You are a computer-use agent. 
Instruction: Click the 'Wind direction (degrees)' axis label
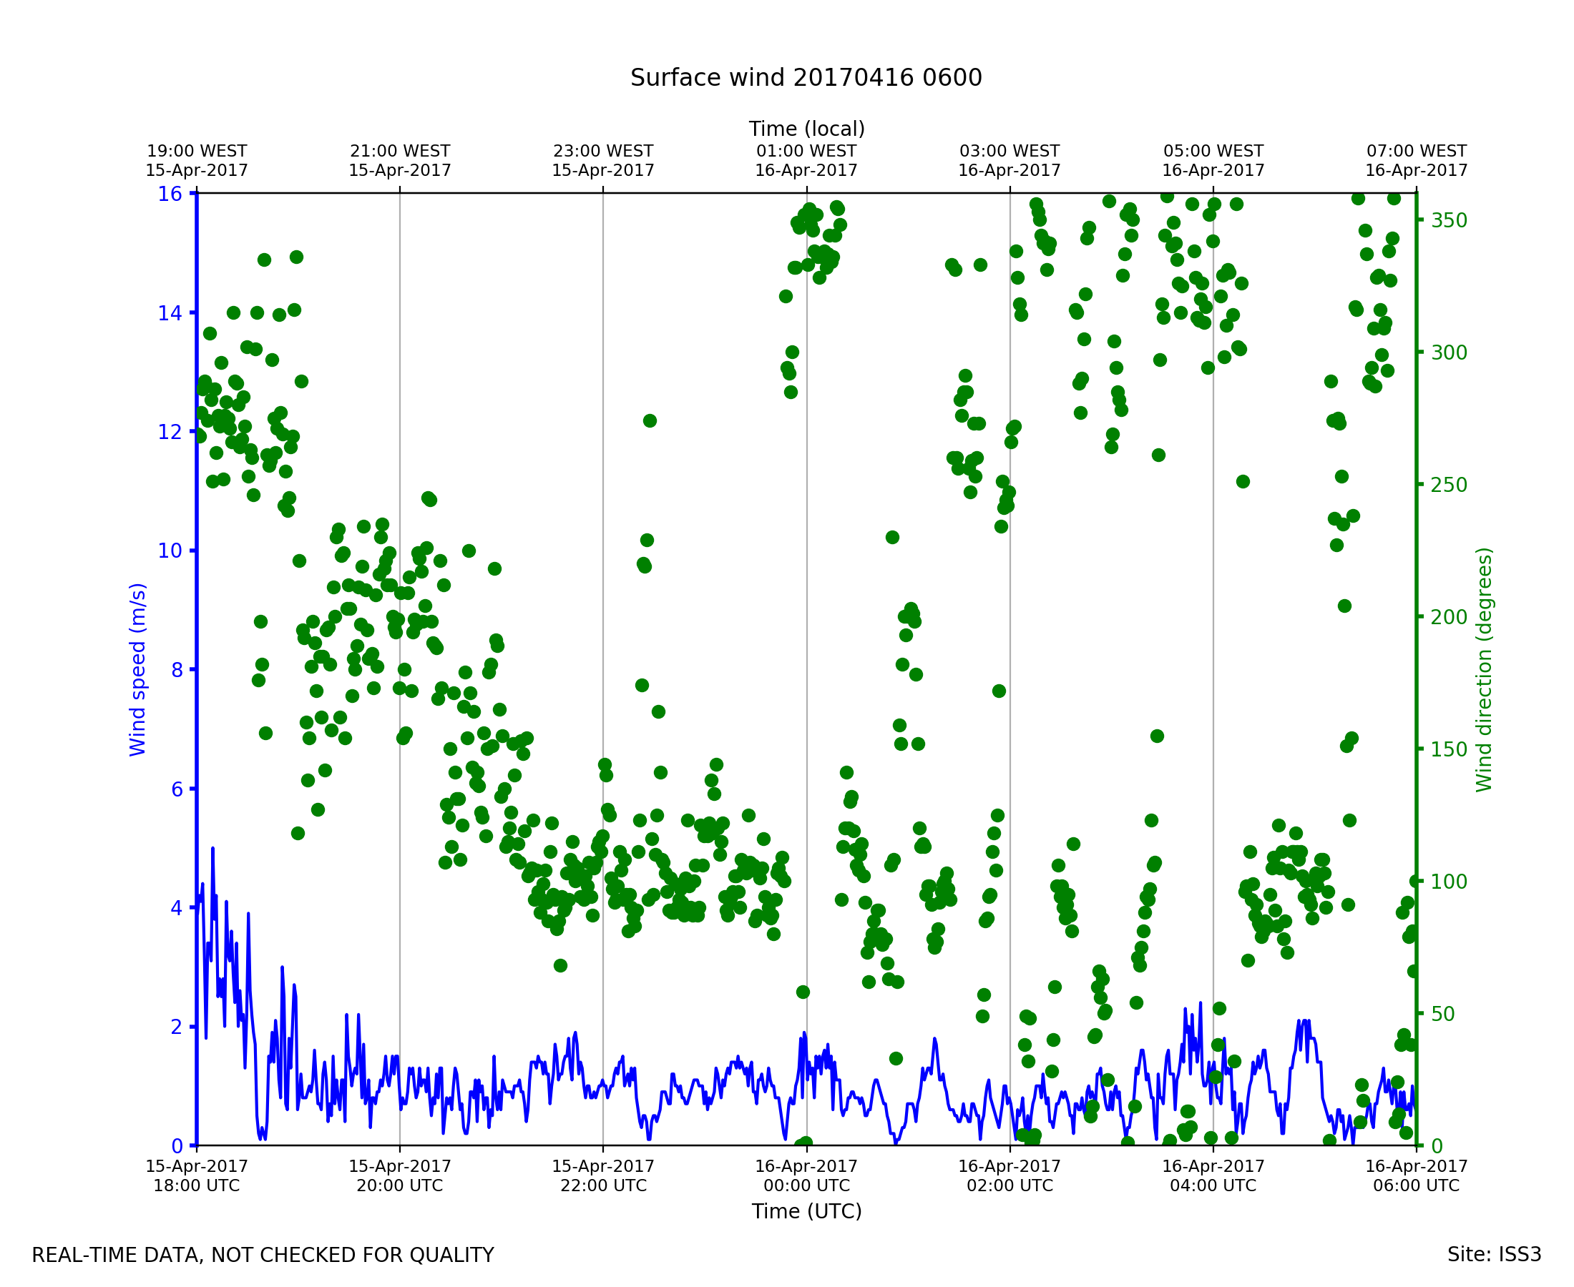click(x=1485, y=669)
